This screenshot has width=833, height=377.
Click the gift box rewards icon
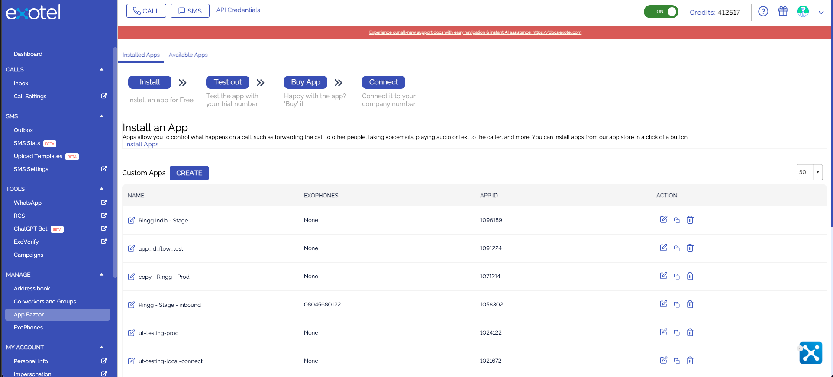783,11
